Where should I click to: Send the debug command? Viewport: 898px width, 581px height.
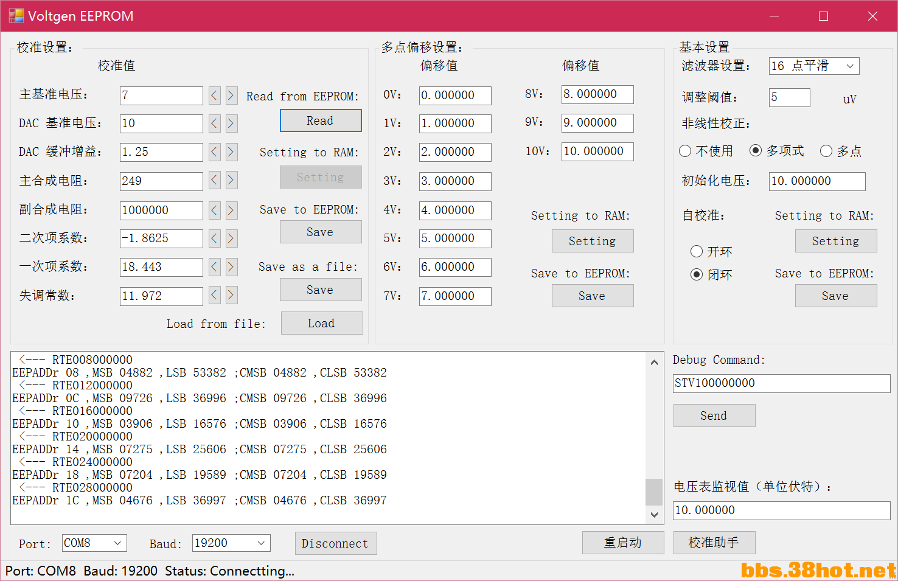(x=714, y=416)
